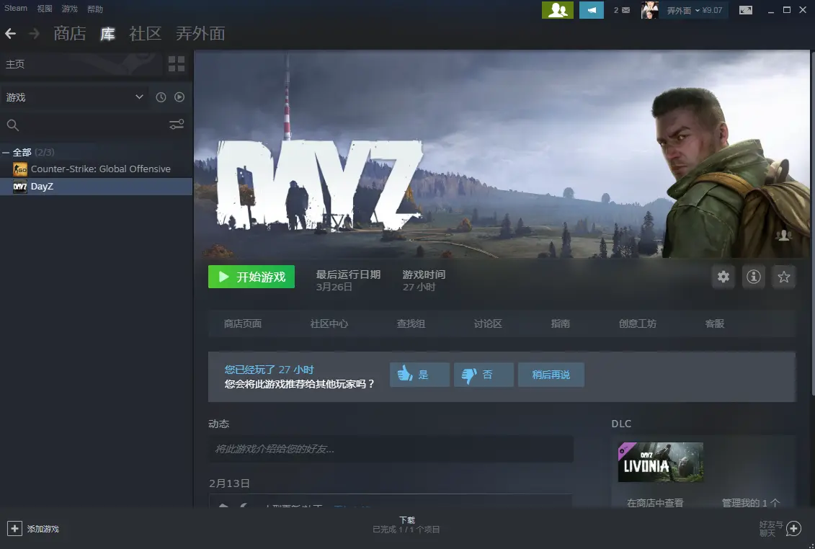Click the plus icon for 添加游戏
The image size is (815, 549).
(x=14, y=529)
